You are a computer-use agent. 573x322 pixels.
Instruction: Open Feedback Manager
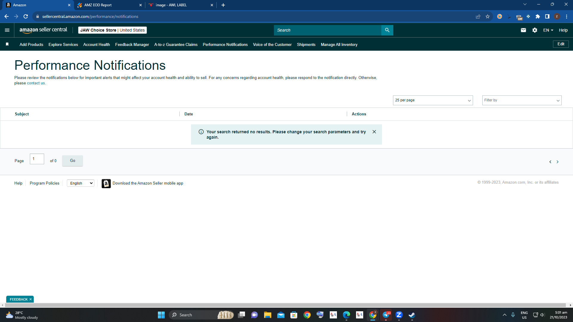(132, 44)
